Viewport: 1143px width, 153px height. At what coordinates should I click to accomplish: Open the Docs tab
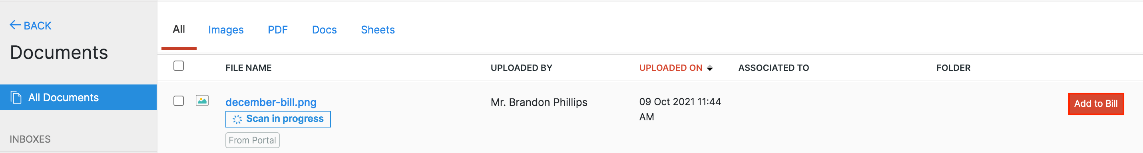tap(325, 29)
